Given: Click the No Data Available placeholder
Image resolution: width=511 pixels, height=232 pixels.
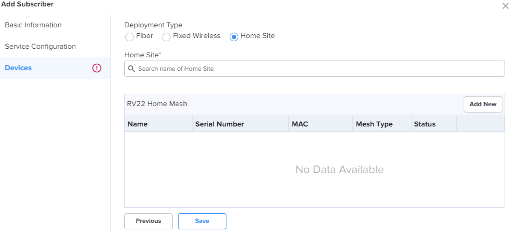Looking at the screenshot, I should pos(339,169).
